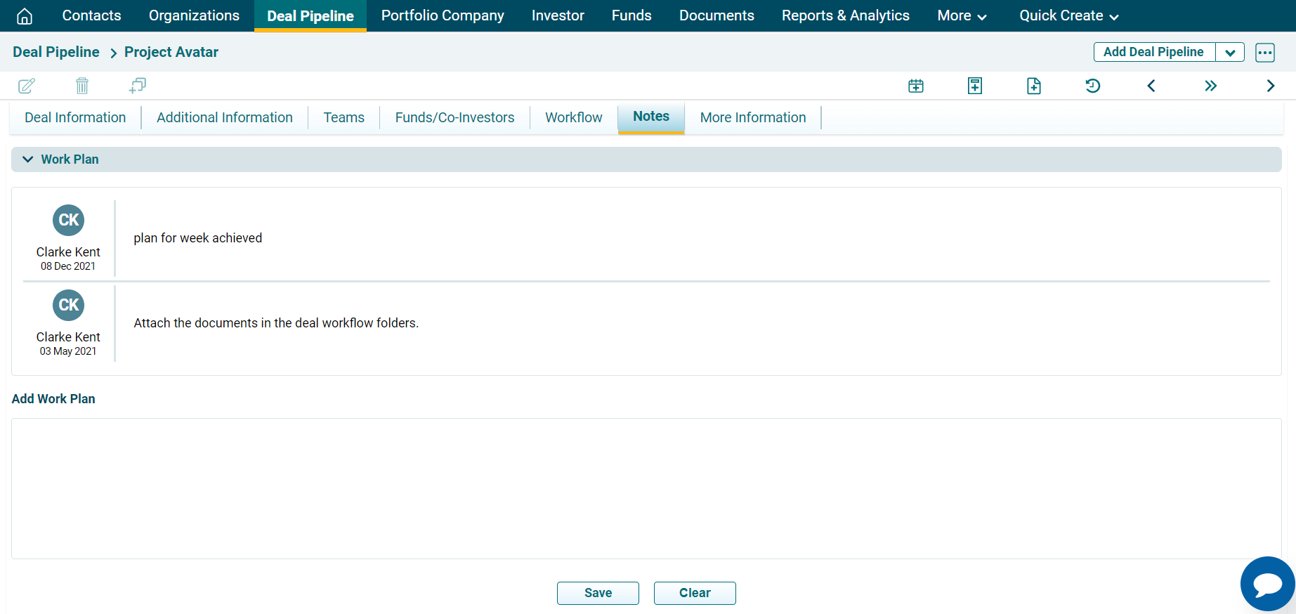Switch to the Workflow tab

(574, 117)
